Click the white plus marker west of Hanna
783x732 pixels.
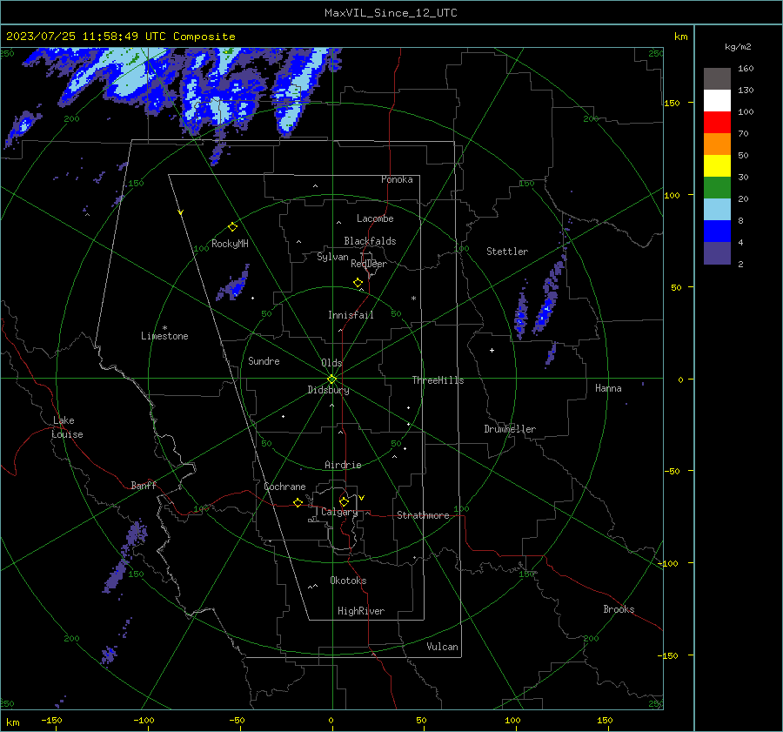pos(492,350)
